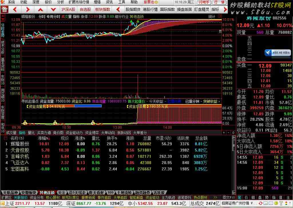293x208 pixels.
Task: Navigate forward with the right red arrow
Action: 28,9
